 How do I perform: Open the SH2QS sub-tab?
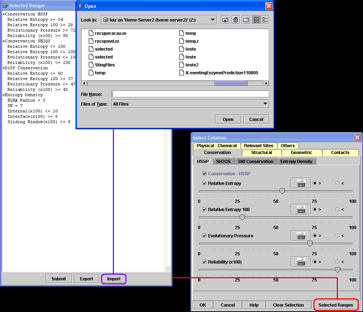pyautogui.click(x=223, y=162)
